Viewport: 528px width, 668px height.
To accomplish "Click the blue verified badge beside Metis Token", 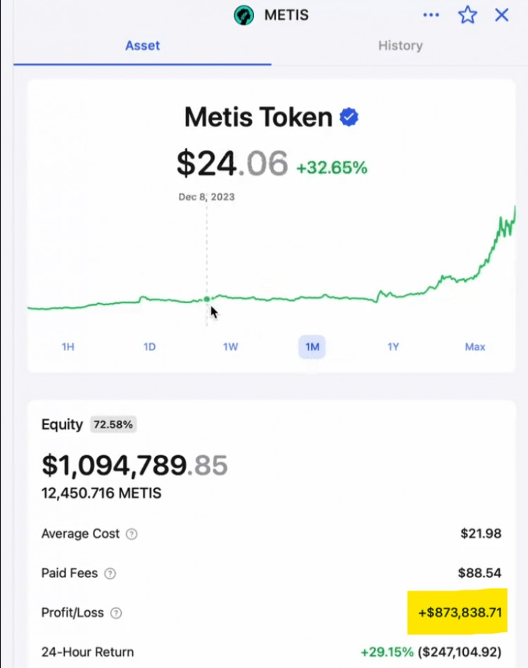I will [349, 117].
